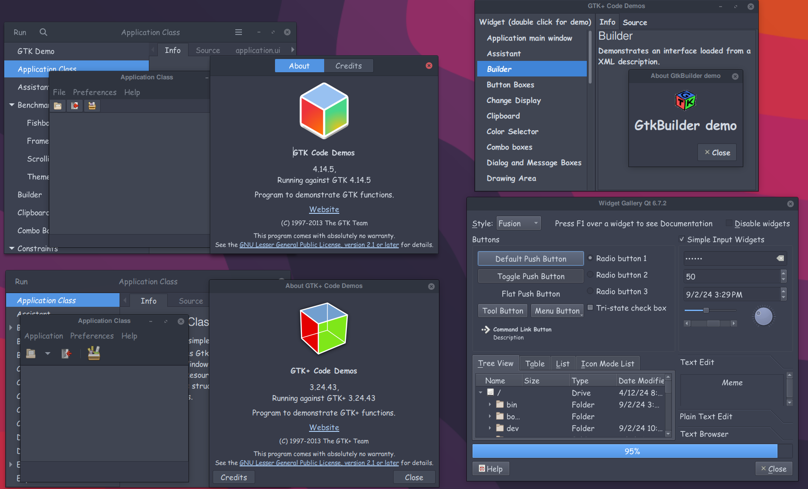Click the quit icon in upper Application Class toolbar
Image resolution: width=808 pixels, height=489 pixels.
tap(75, 106)
